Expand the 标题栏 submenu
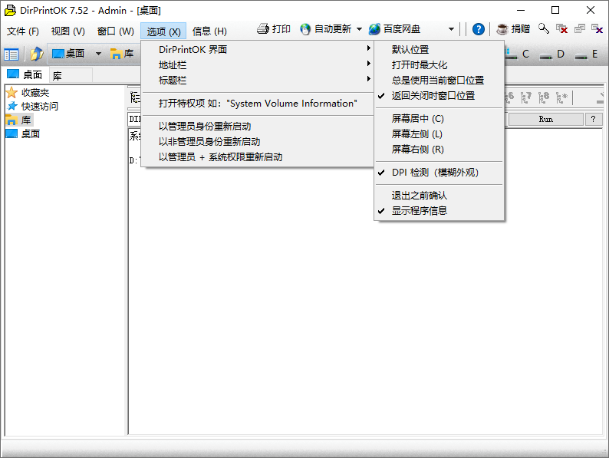Image resolution: width=609 pixels, height=458 pixels. point(258,81)
